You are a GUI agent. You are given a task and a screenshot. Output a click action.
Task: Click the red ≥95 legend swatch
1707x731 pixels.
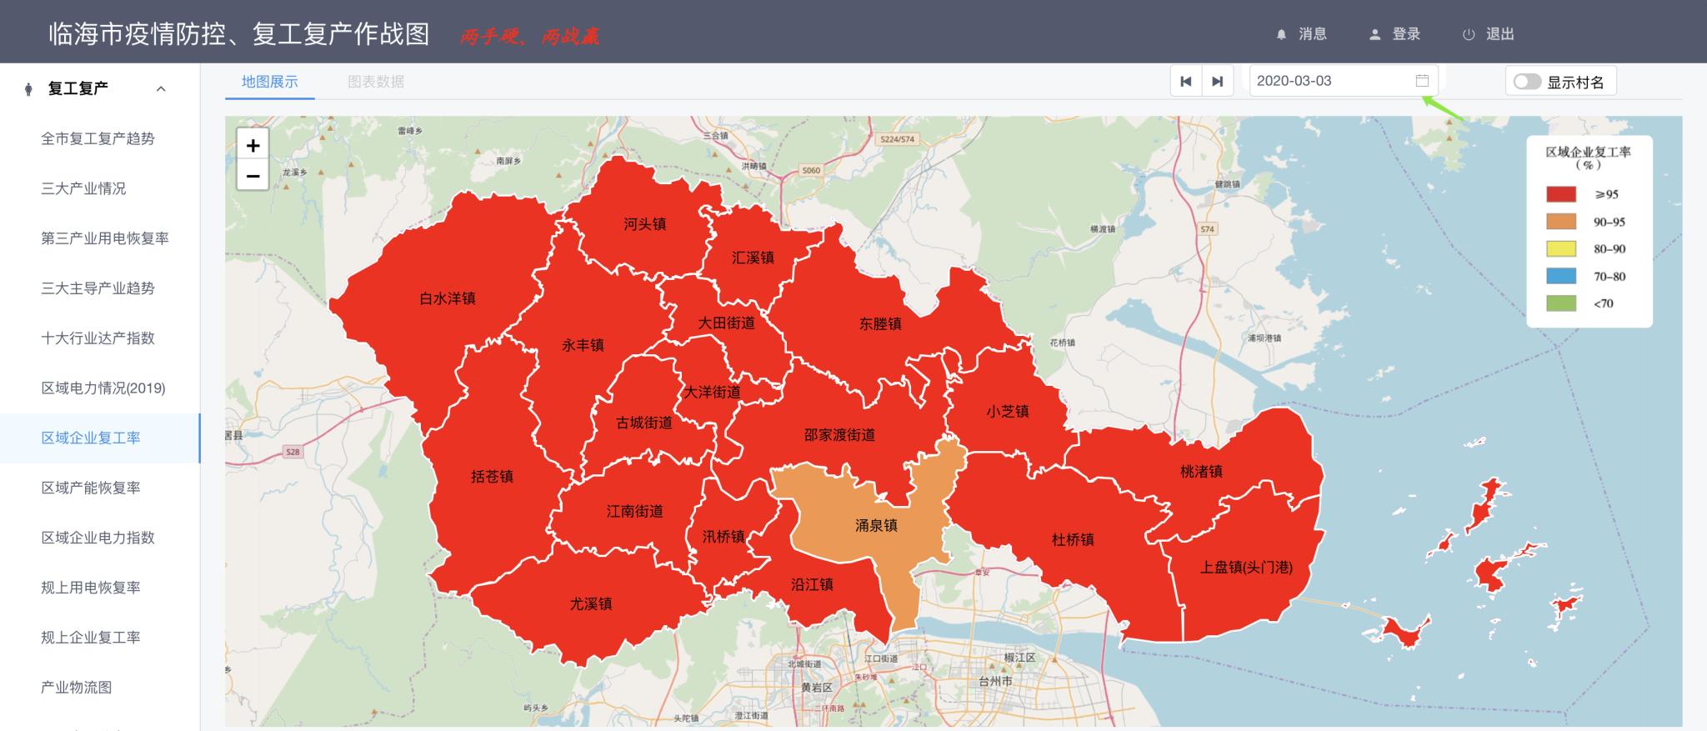(1561, 194)
